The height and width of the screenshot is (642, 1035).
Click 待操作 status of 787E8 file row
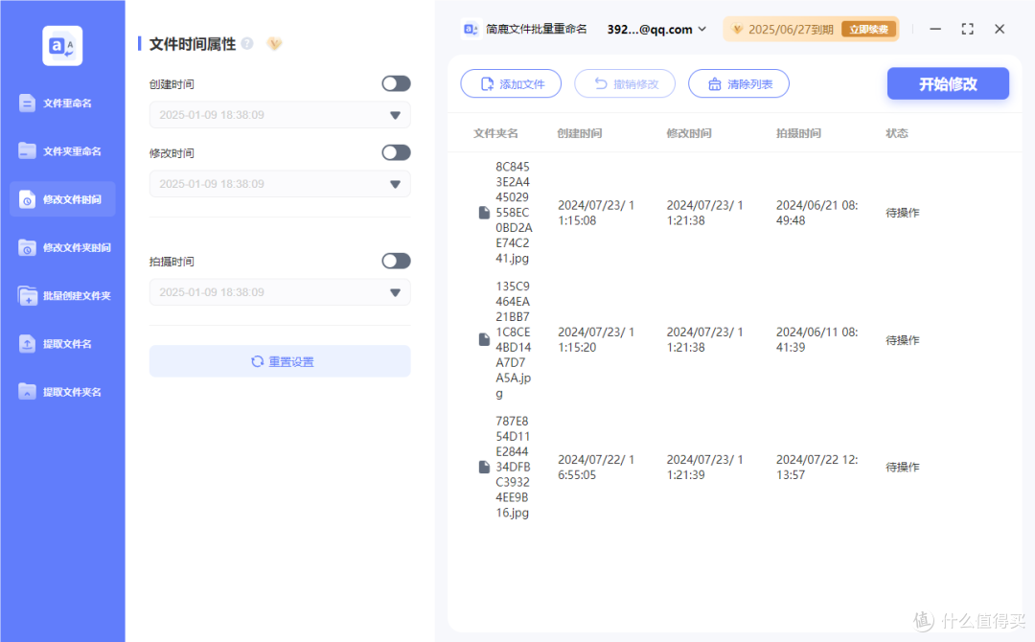[903, 467]
